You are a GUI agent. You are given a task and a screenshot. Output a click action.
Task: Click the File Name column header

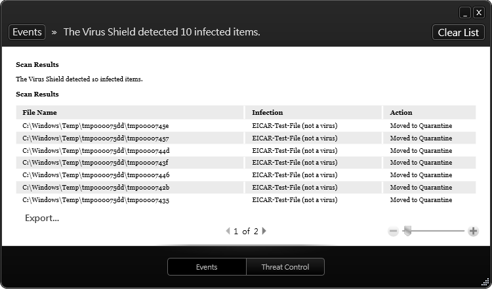pos(39,112)
